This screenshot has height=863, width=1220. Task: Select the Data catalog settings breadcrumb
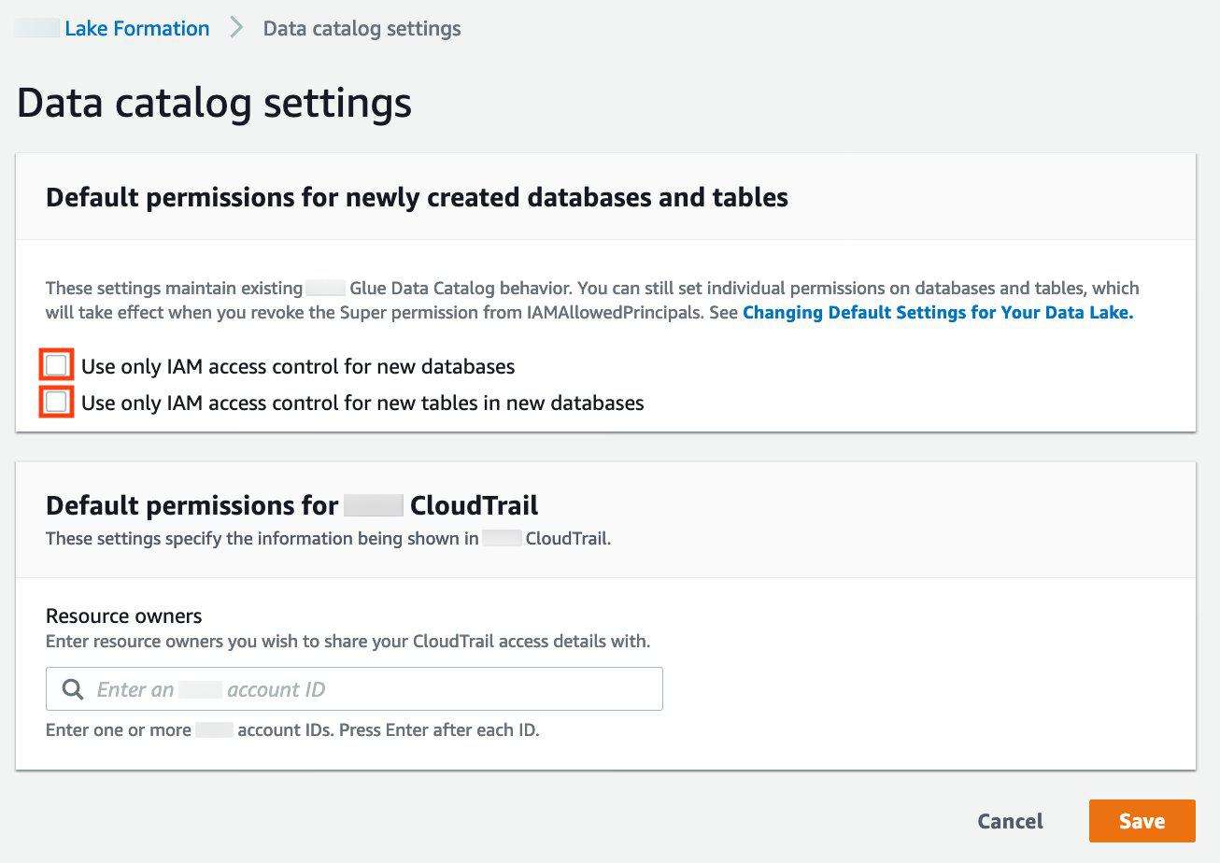tap(362, 29)
